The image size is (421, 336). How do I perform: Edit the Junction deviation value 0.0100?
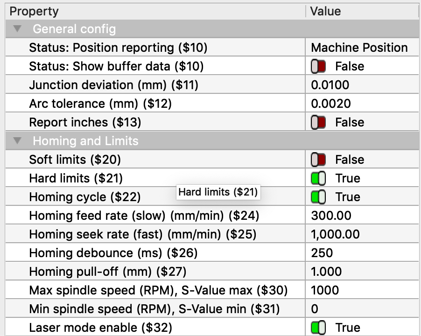point(362,85)
